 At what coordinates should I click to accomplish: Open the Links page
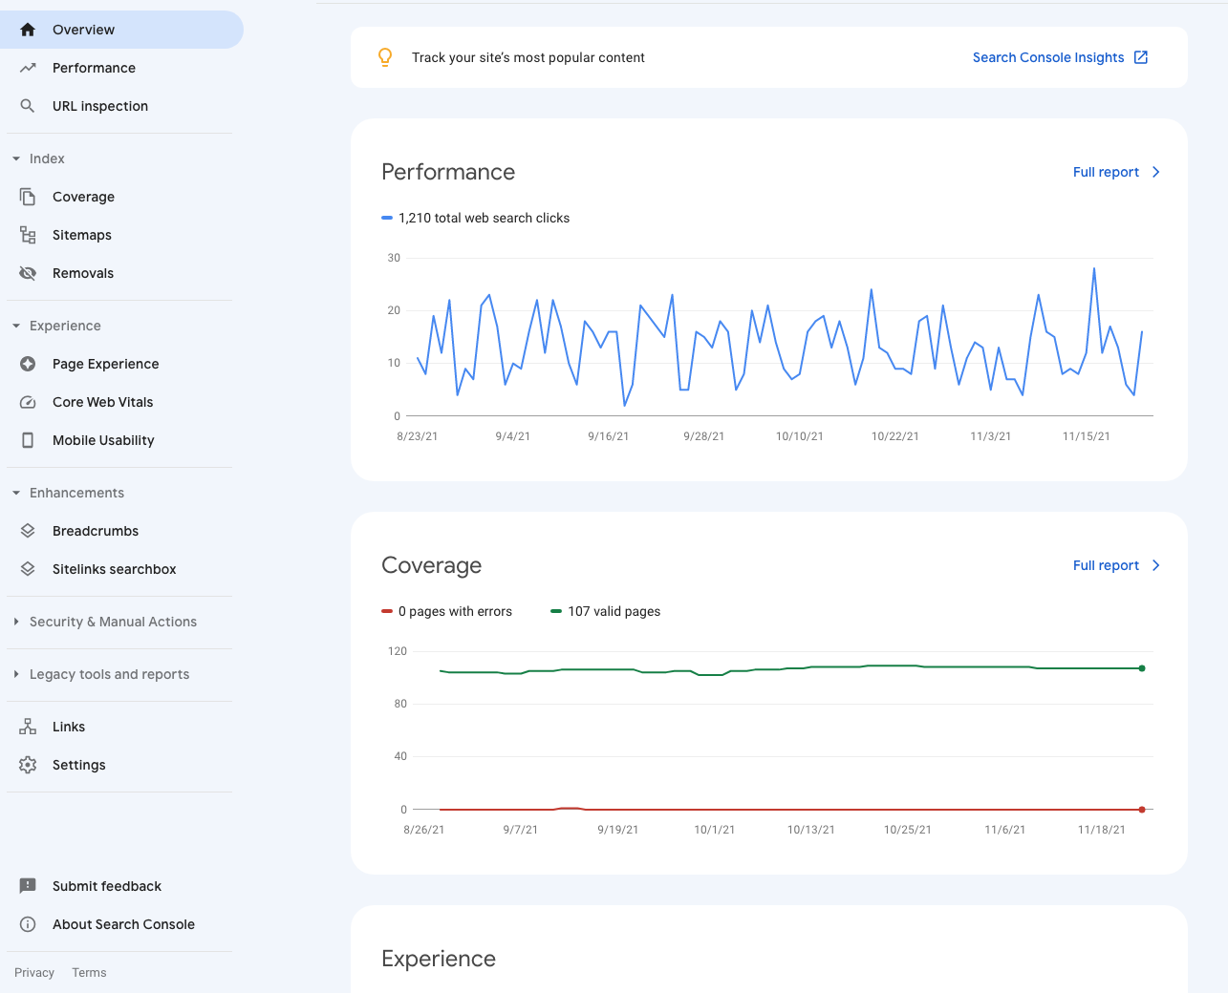coord(121,727)
